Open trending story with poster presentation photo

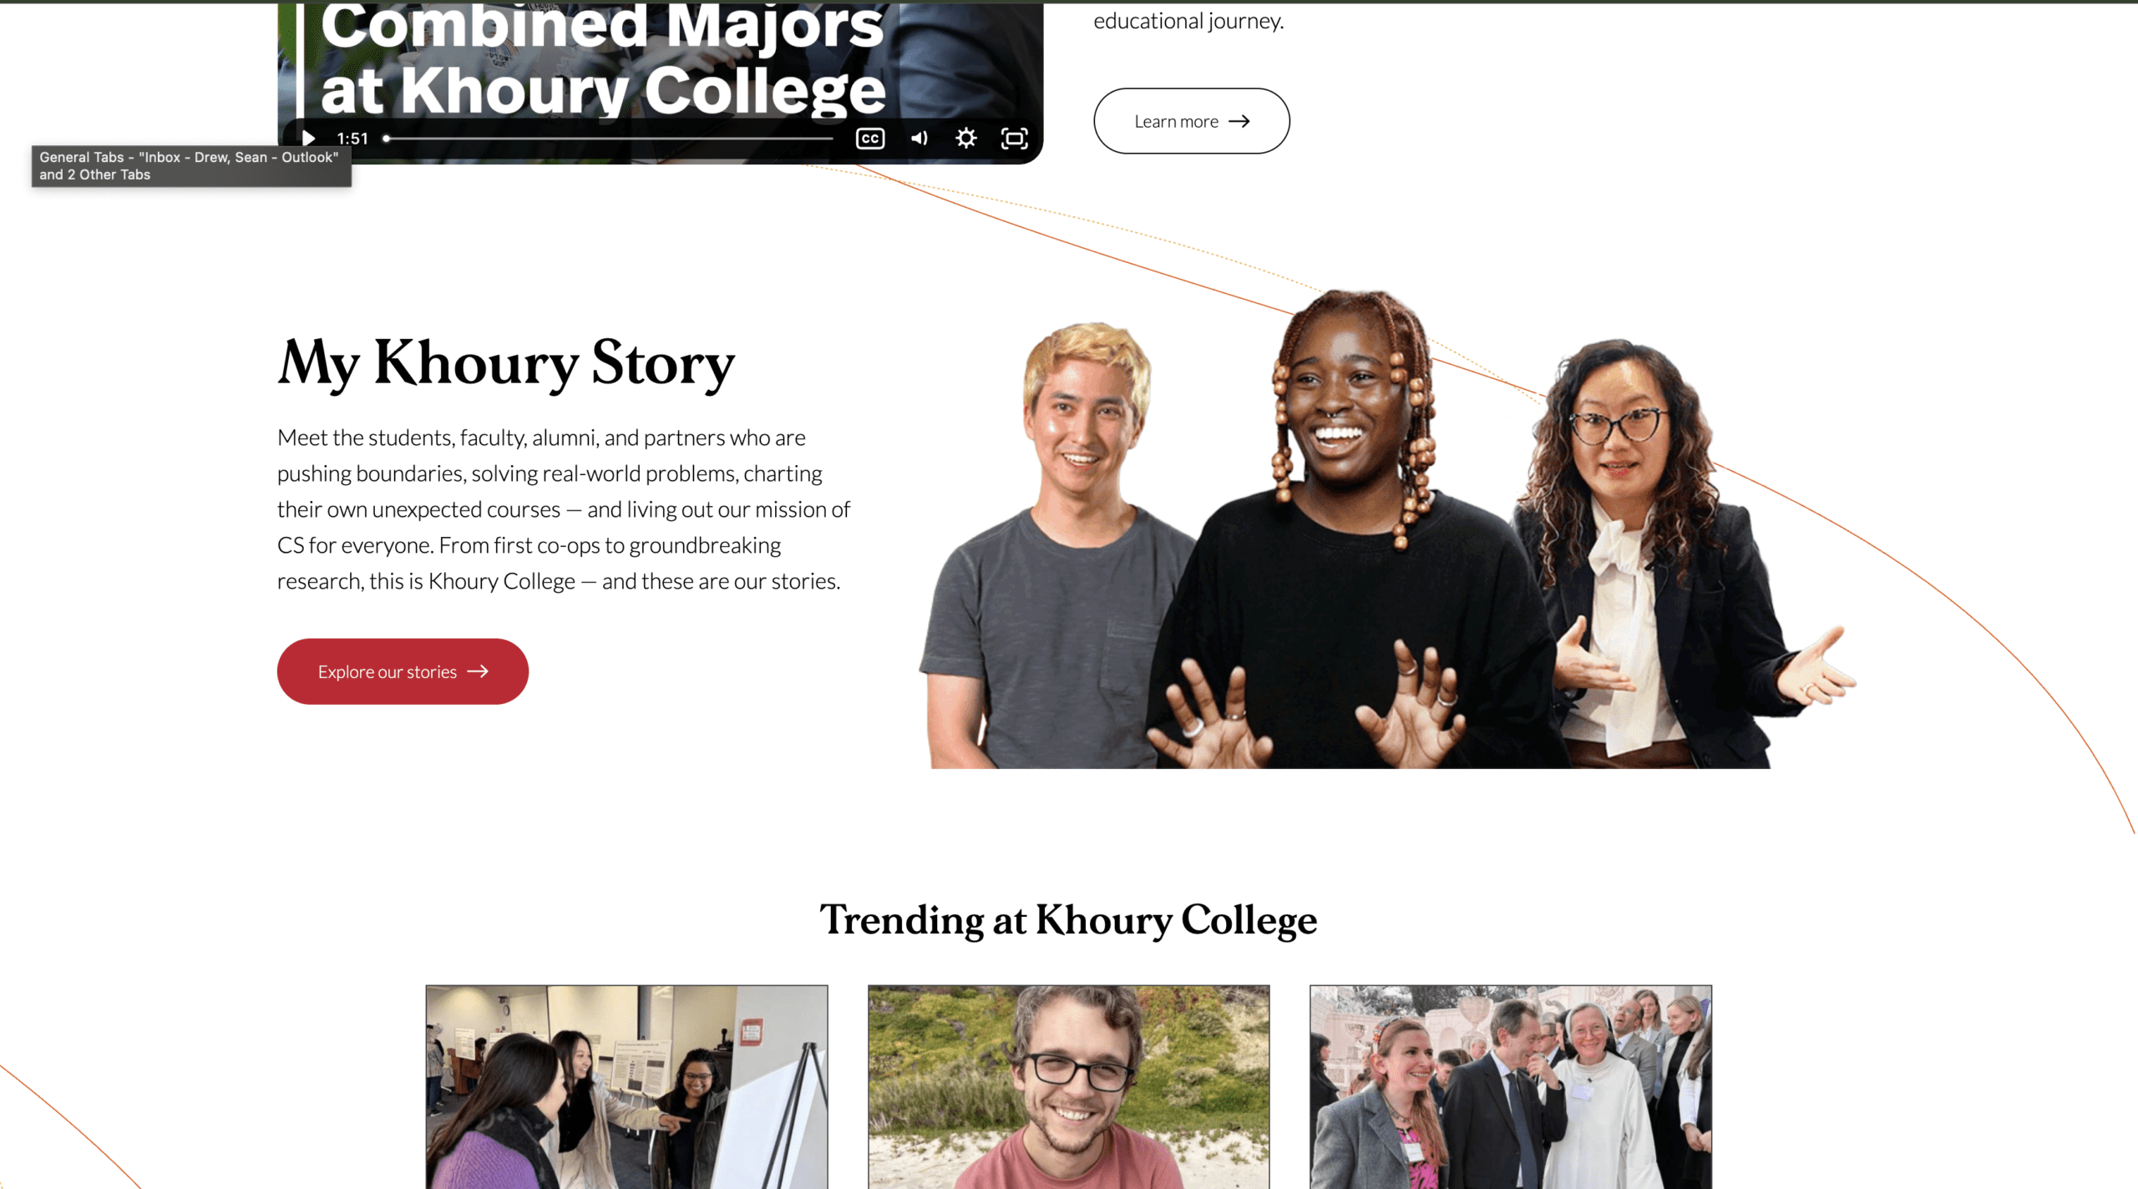tap(626, 1086)
